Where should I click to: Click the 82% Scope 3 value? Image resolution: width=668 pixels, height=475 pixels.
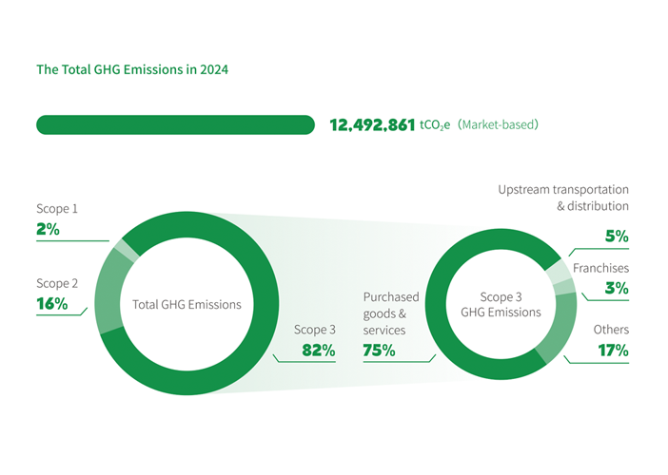(319, 350)
